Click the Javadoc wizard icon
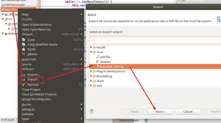 [x=97, y=61]
